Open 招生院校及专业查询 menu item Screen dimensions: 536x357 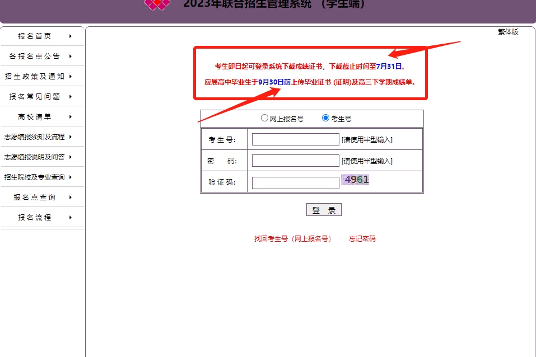(35, 177)
